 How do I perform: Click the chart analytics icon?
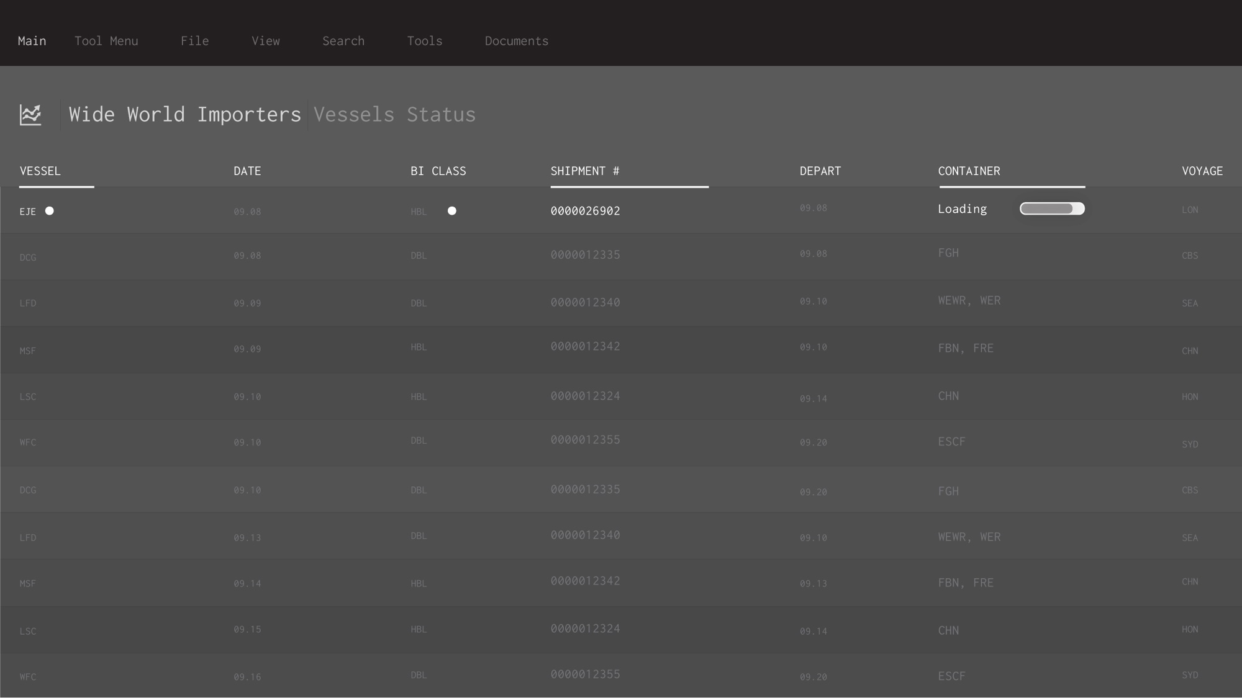pyautogui.click(x=30, y=115)
